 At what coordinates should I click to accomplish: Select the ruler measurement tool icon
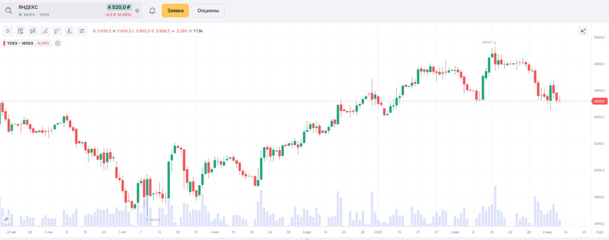[x=58, y=31]
